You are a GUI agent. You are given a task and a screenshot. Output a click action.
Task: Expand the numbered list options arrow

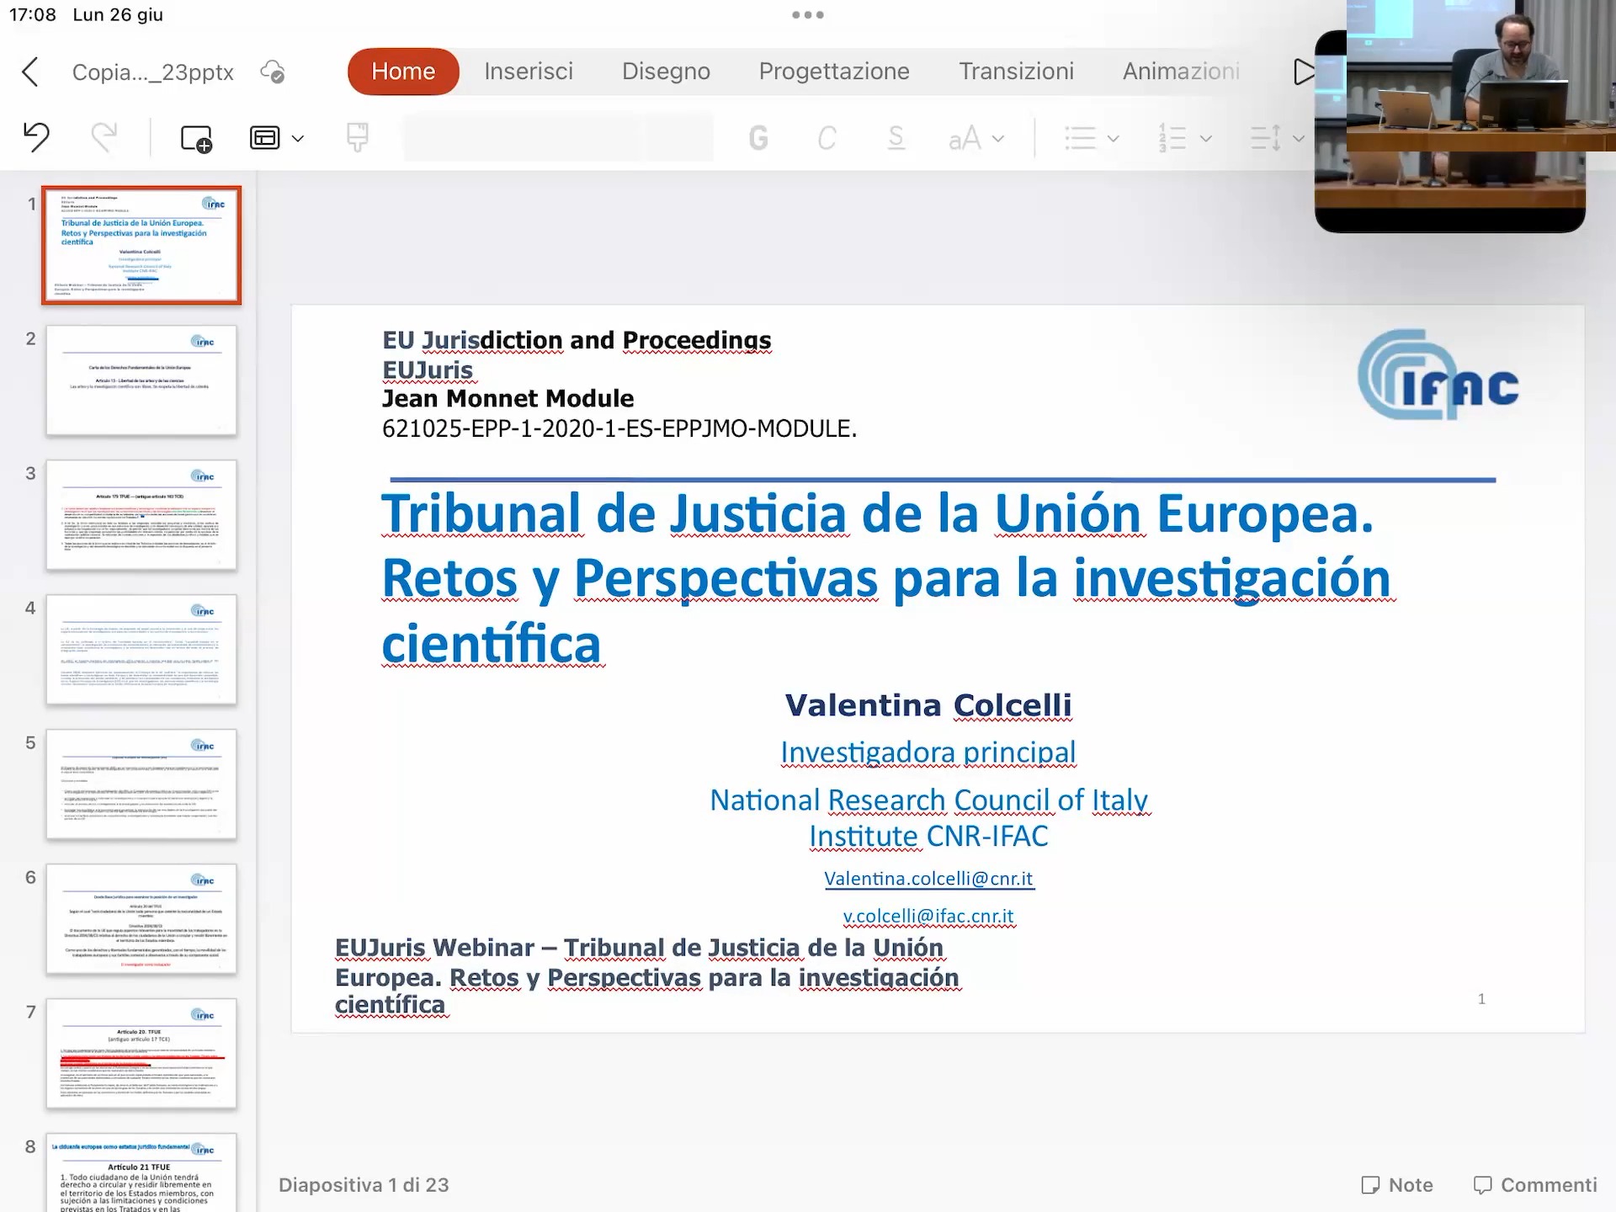(x=1206, y=138)
